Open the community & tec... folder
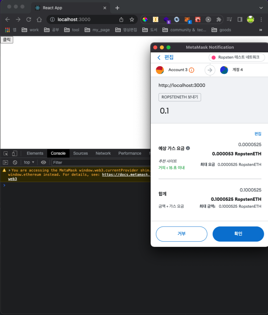 click(184, 30)
